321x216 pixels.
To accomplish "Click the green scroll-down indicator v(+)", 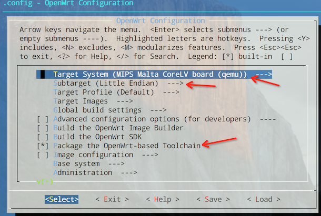I will click(45, 182).
